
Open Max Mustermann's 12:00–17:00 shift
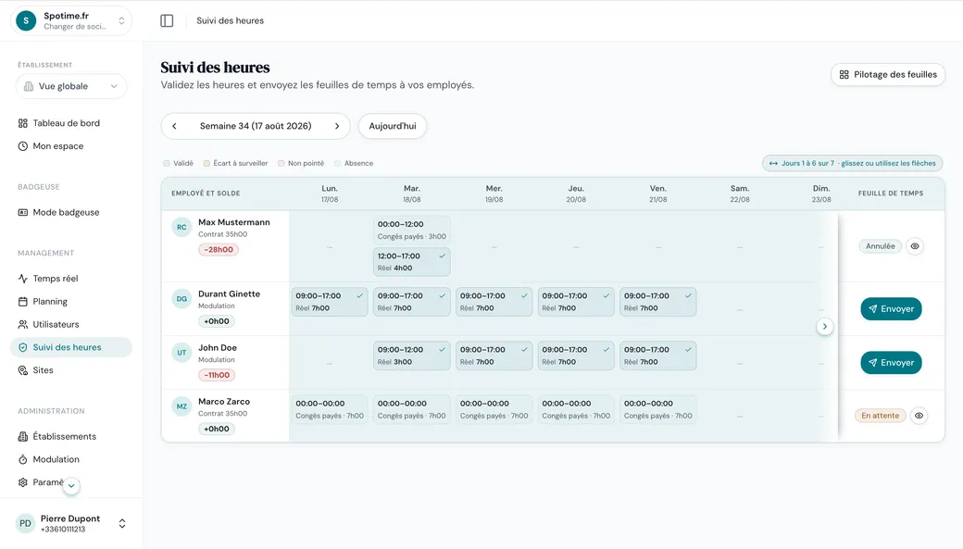pos(411,262)
